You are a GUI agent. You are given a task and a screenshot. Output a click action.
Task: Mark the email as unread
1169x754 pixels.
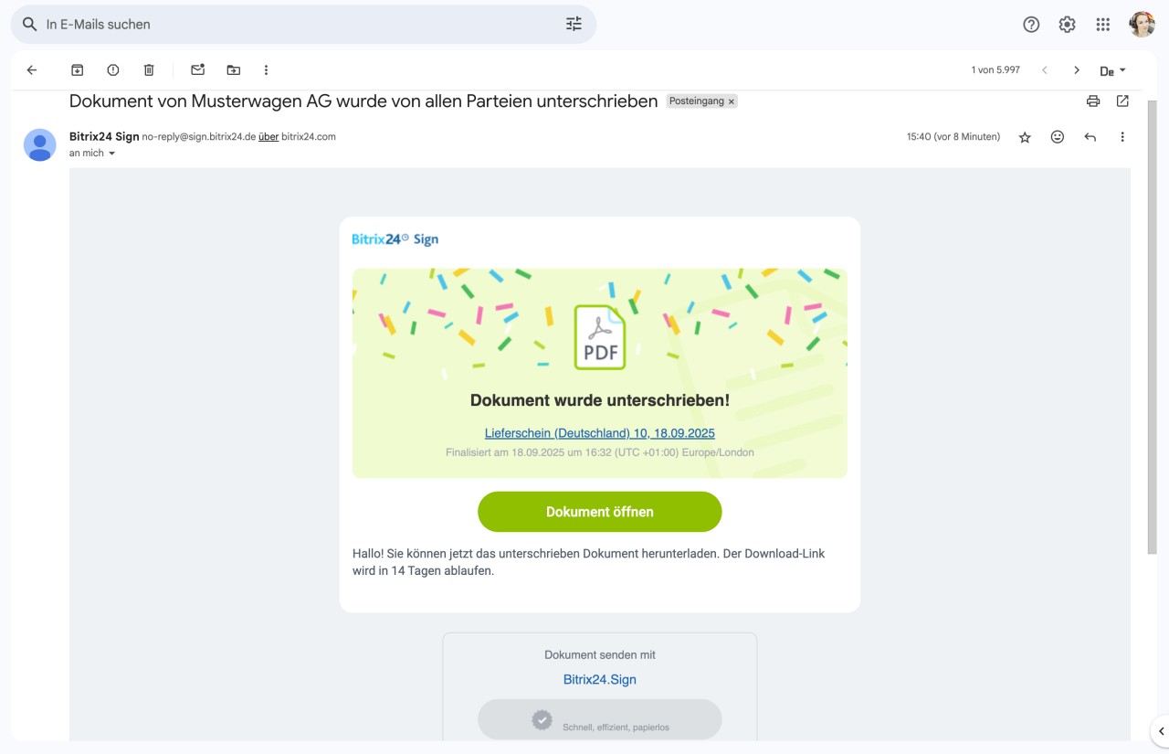[x=197, y=70]
